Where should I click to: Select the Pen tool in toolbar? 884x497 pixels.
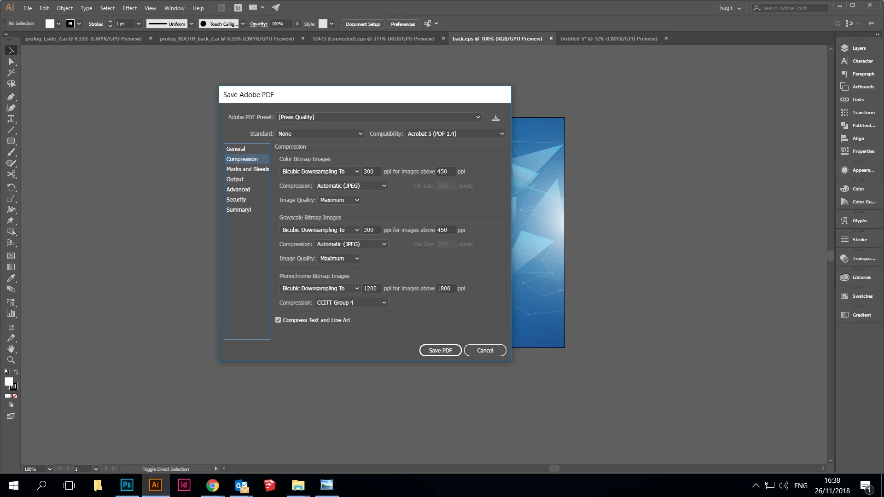[x=11, y=97]
